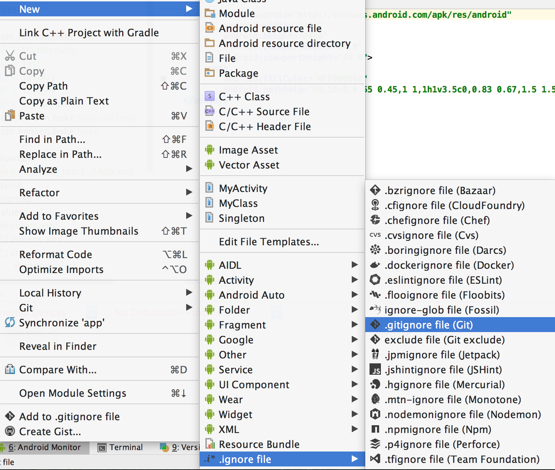Select Add to .gitignore file
The height and width of the screenshot is (470, 555).
[99, 416]
